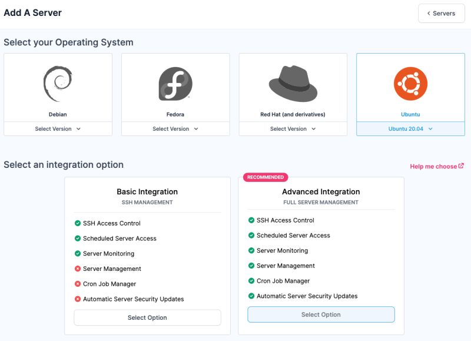Click the back chevron inside the Servers button

click(x=429, y=13)
